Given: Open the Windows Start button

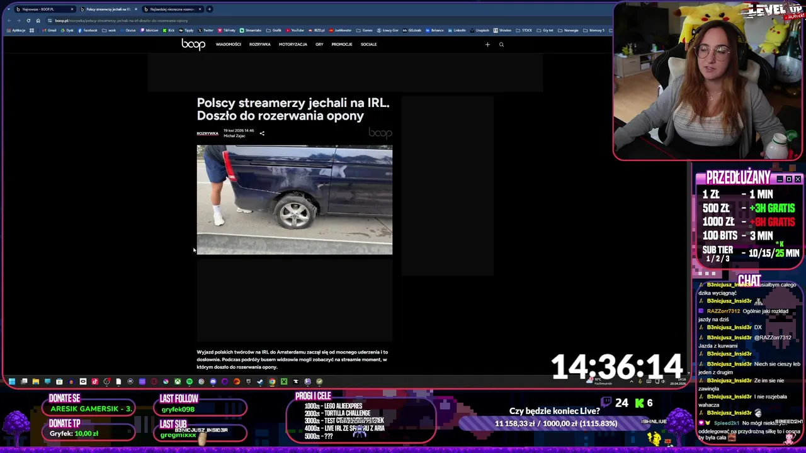Looking at the screenshot, I should (12, 381).
